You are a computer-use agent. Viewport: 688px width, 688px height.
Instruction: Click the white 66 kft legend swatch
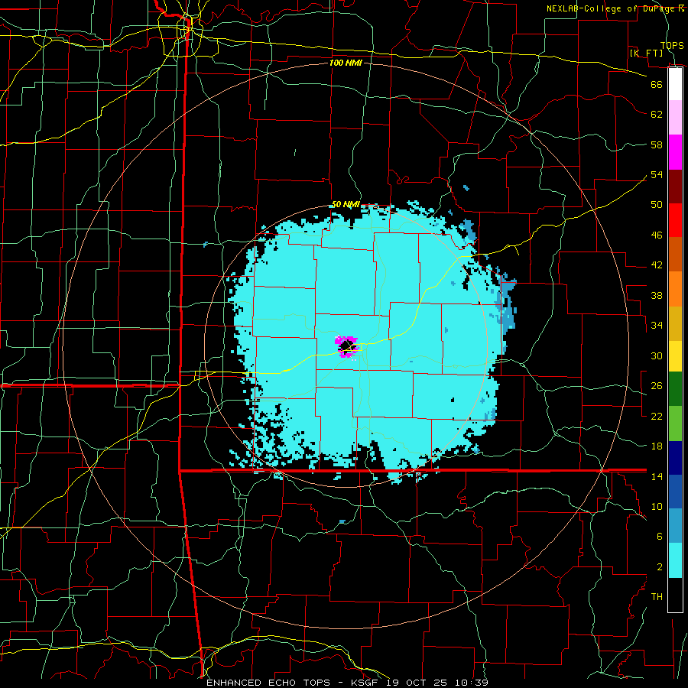[675, 84]
